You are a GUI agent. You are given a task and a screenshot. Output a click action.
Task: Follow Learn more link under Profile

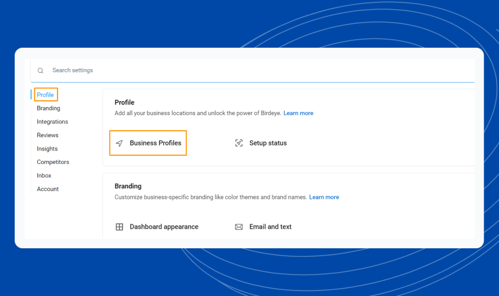click(x=298, y=113)
